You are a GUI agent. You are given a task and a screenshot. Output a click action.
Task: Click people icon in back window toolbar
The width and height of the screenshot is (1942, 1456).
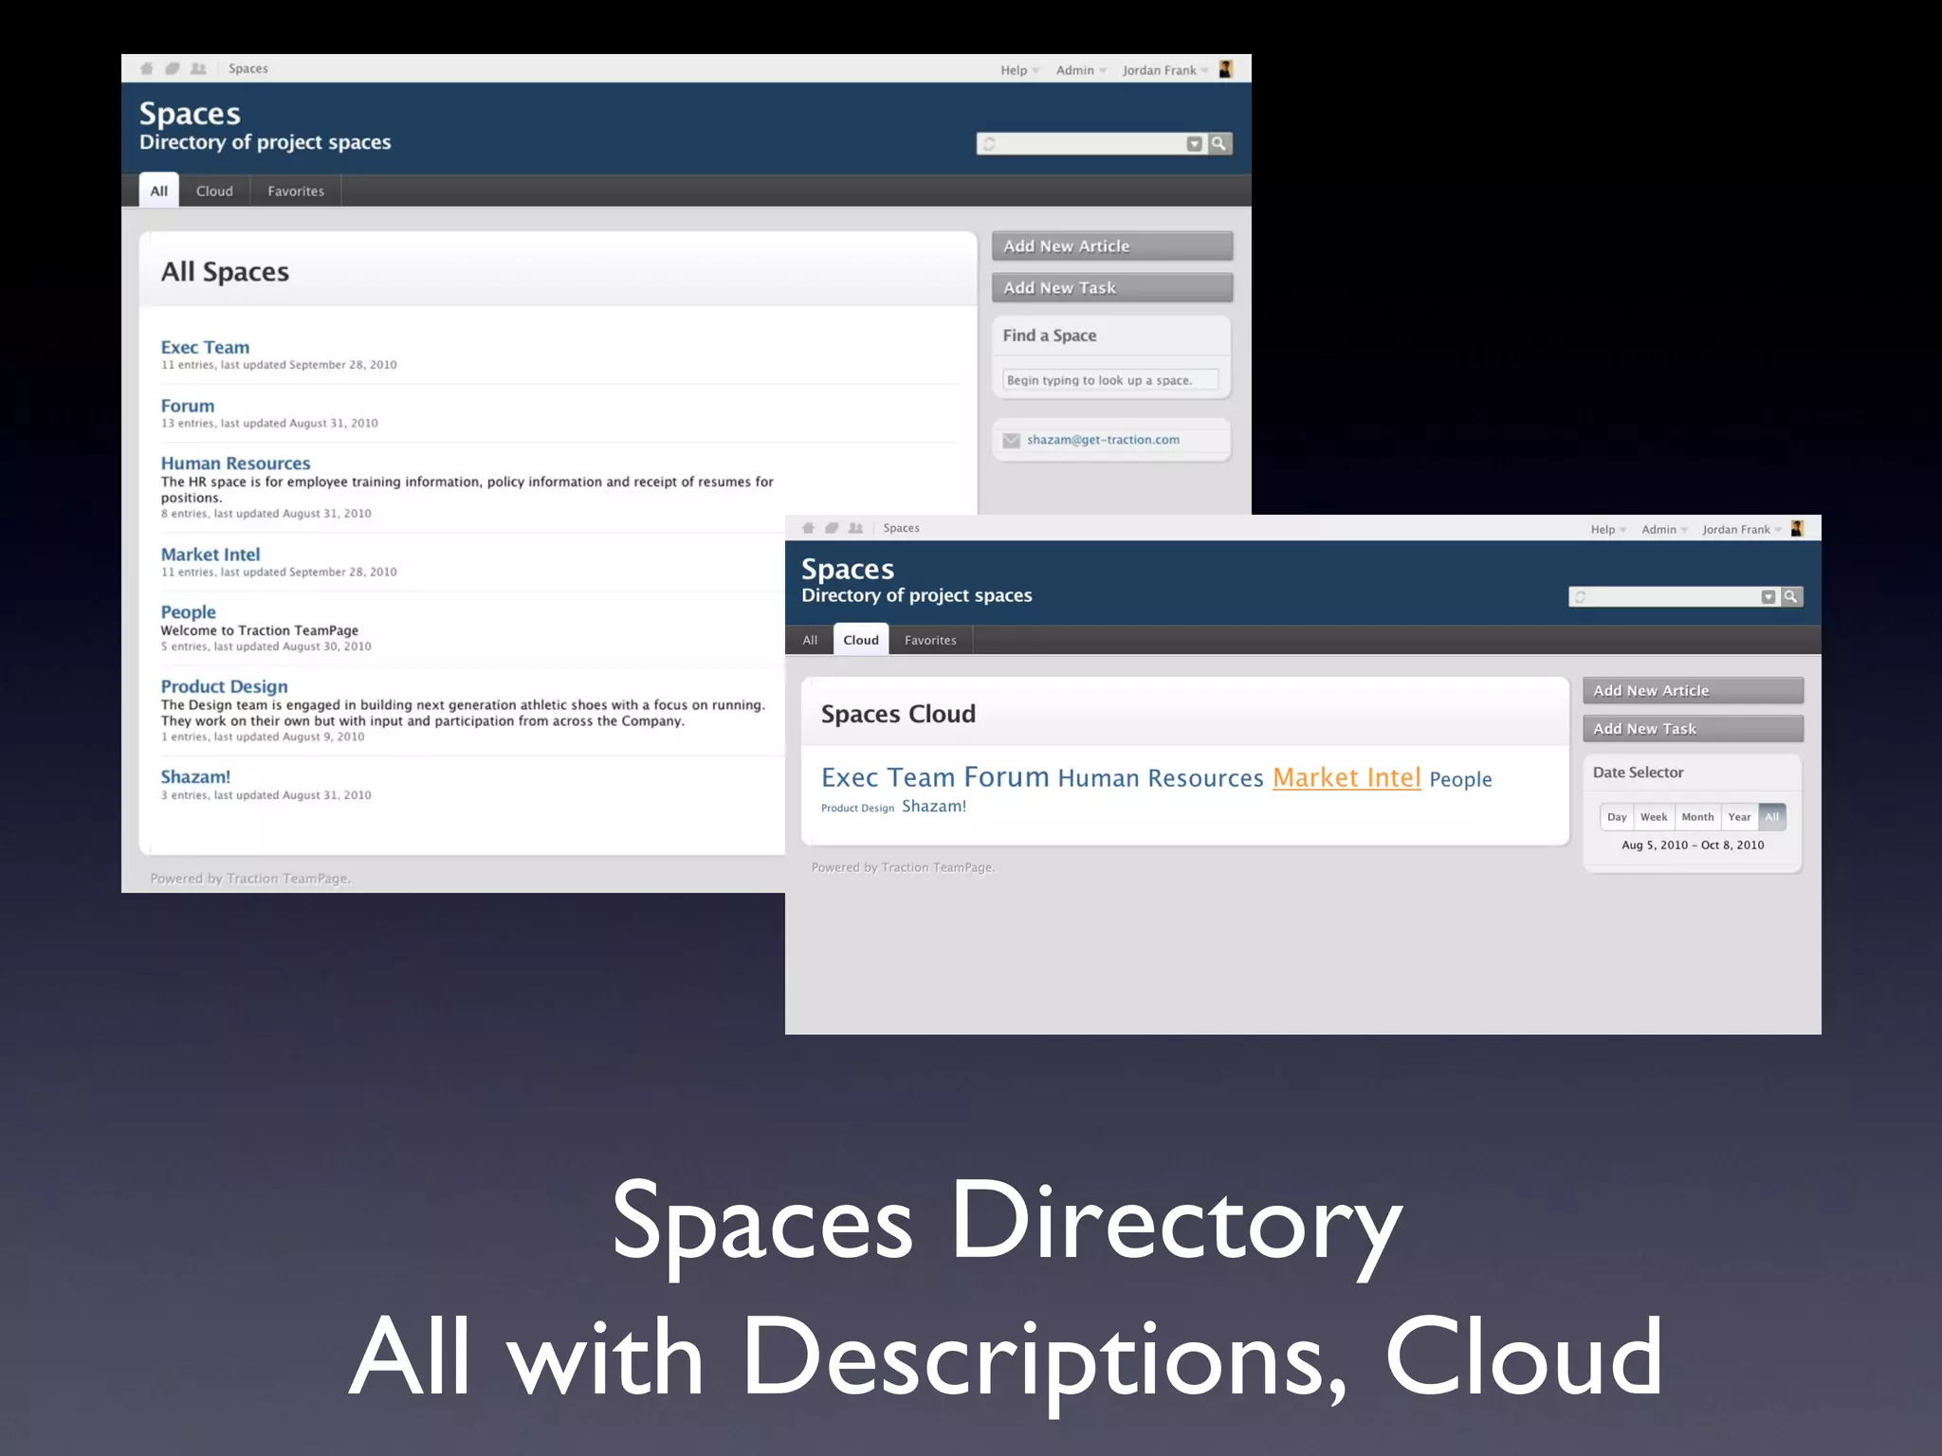click(x=198, y=68)
